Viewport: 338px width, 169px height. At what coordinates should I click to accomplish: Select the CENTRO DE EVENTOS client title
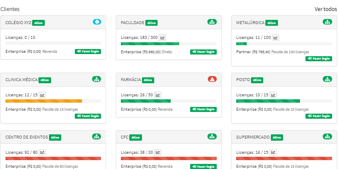pyautogui.click(x=27, y=137)
